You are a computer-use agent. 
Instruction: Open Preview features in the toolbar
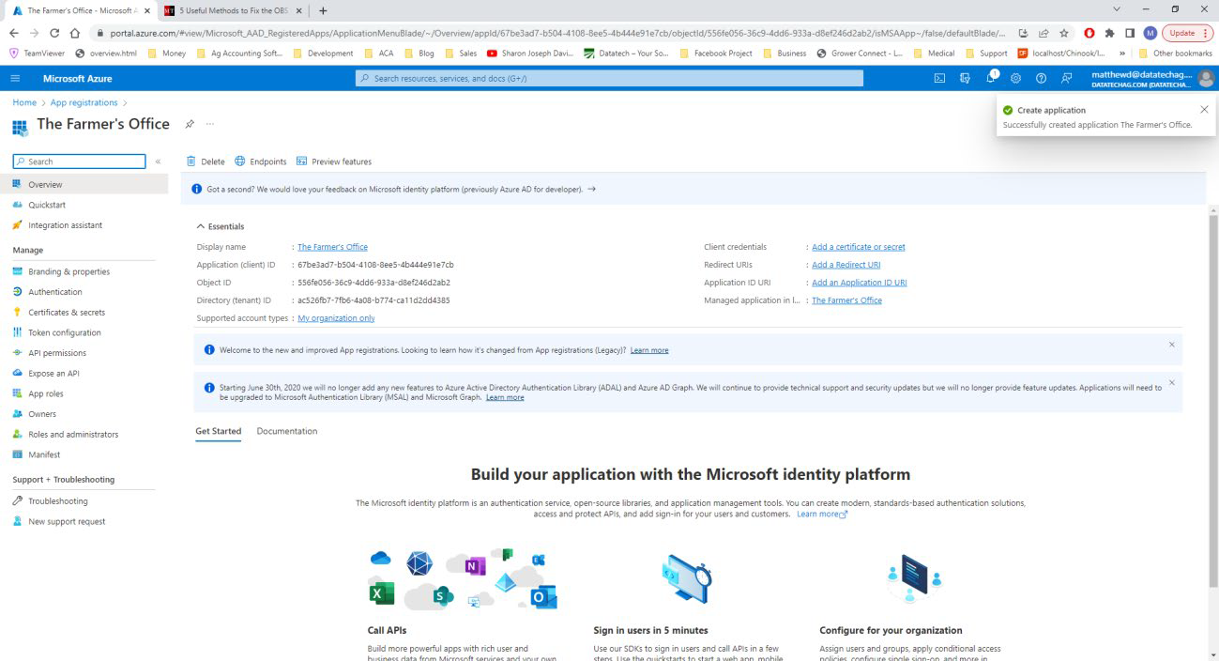point(333,161)
